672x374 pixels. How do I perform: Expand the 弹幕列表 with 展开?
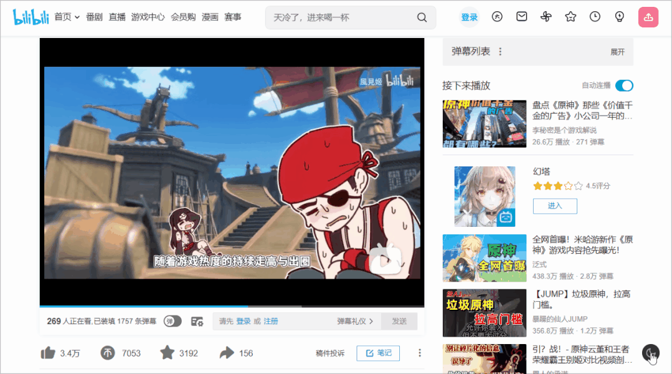coord(617,52)
